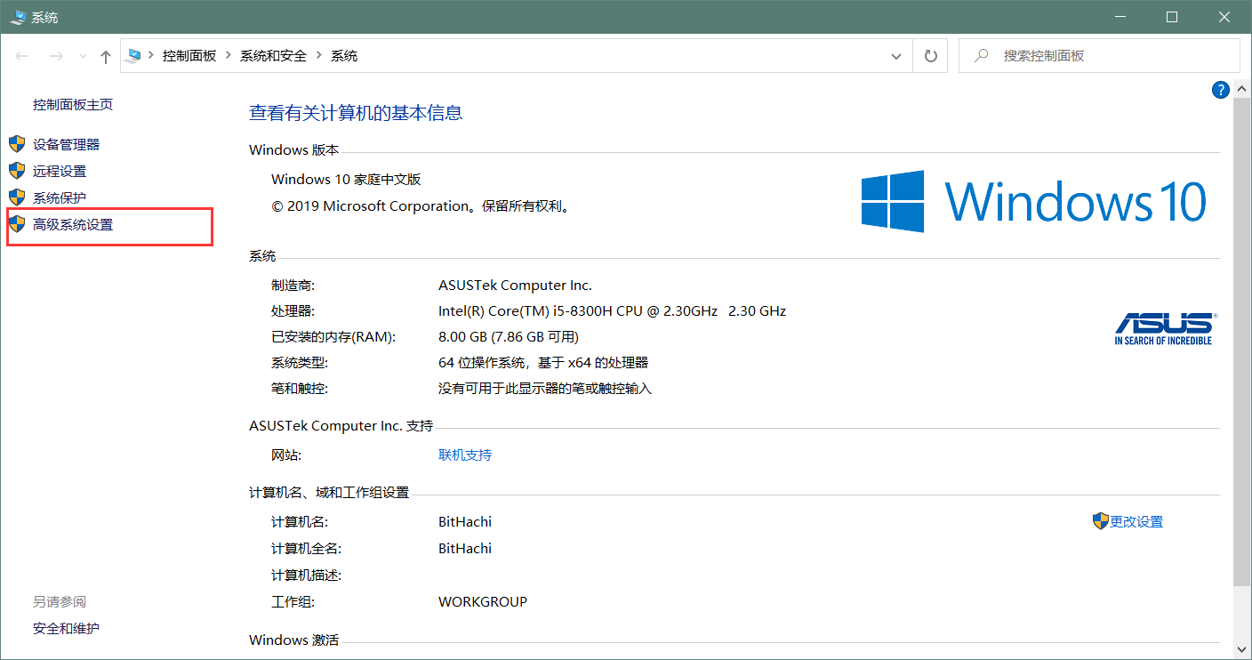
Task: Expand the chevron after 控制面板 breadcrumb
Action: (229, 55)
